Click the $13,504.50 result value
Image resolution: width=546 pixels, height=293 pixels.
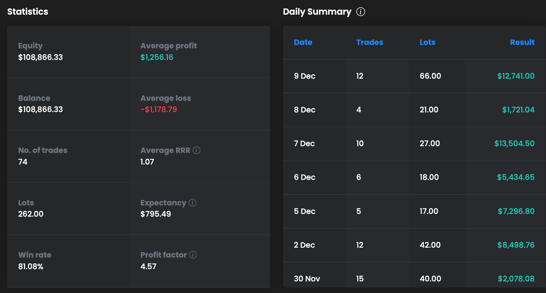(514, 143)
